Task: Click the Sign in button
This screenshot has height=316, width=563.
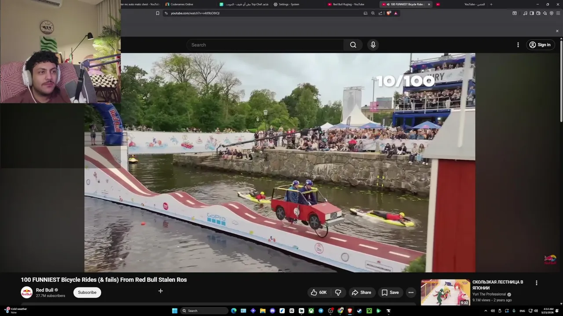Action: [x=540, y=45]
